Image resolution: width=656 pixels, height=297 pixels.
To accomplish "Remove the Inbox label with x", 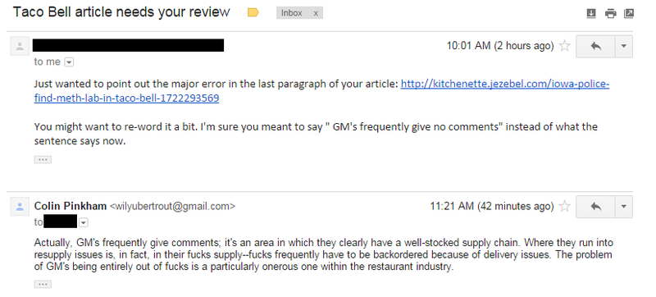I will pyautogui.click(x=316, y=13).
